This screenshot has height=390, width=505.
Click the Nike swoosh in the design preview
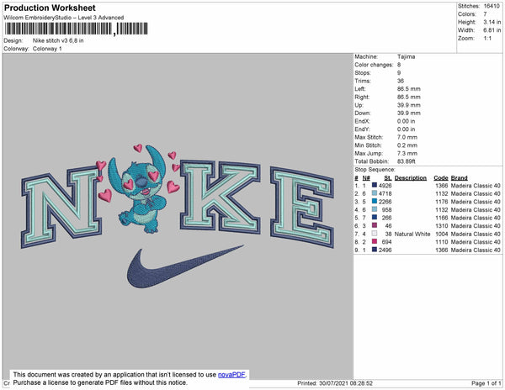pyautogui.click(x=185, y=266)
